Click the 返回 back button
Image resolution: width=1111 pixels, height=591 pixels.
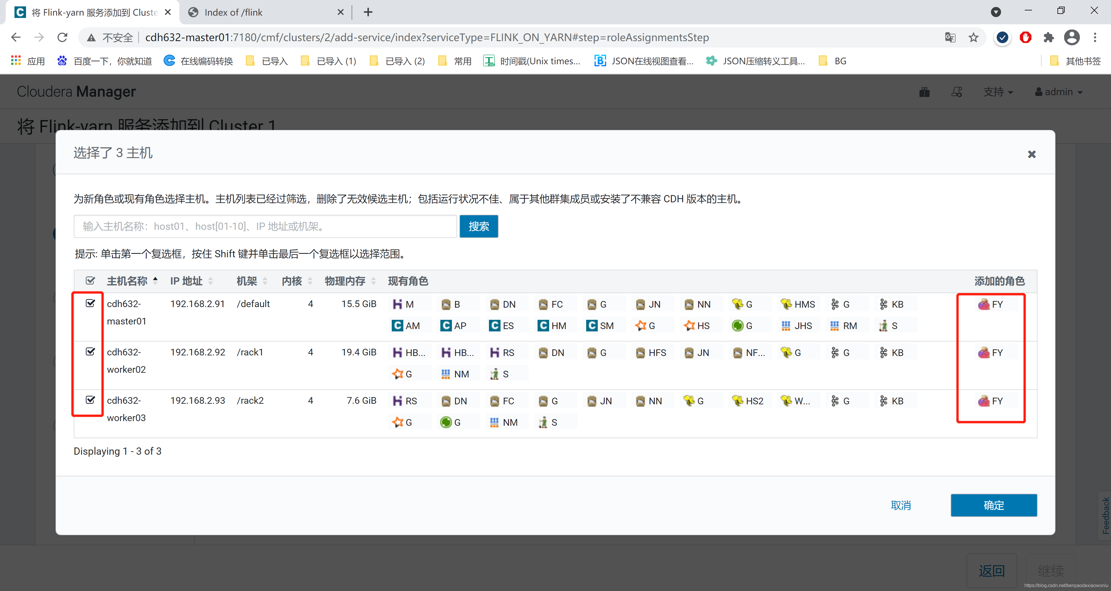pos(992,571)
